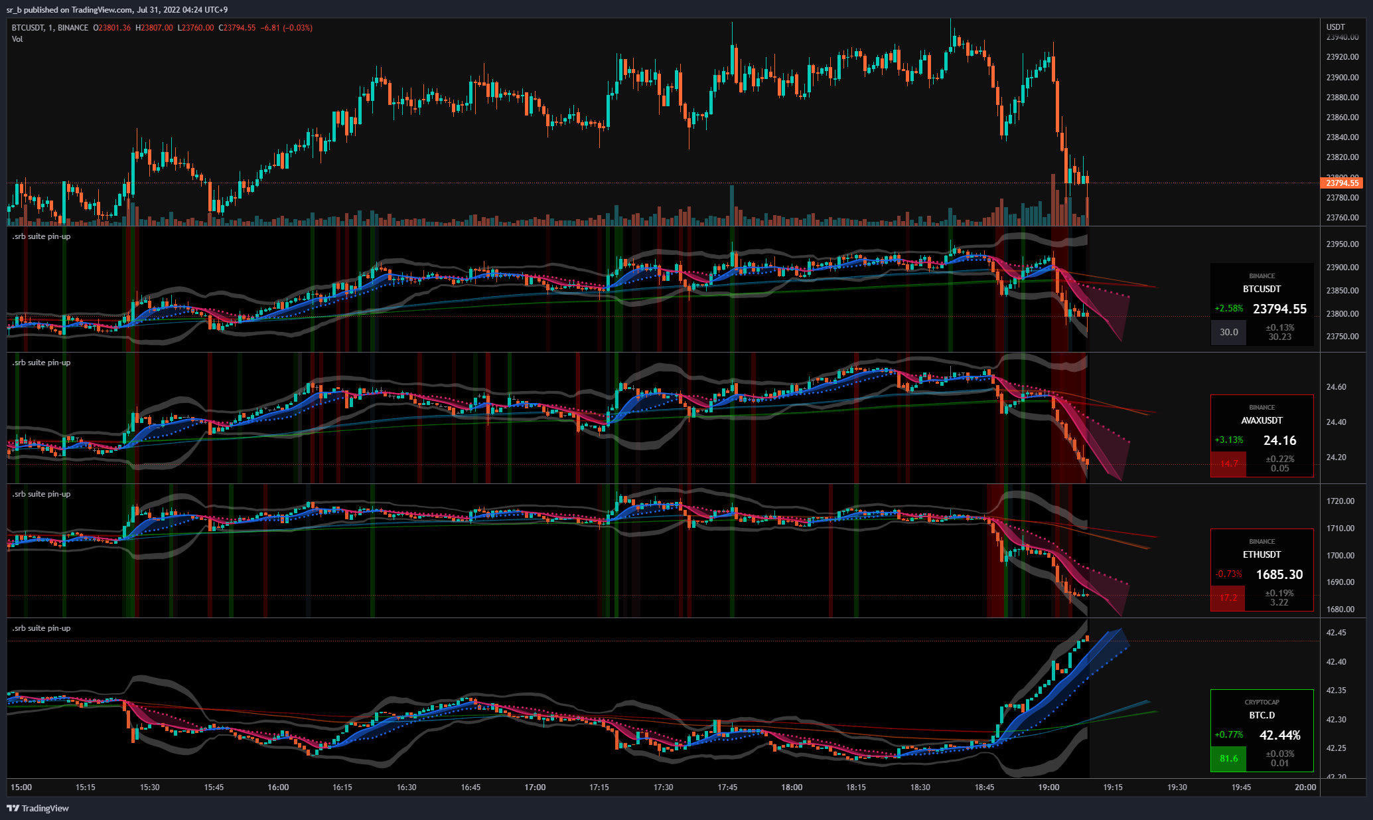Click the 1685.30 price in the ETHUSDT panel

1279,574
